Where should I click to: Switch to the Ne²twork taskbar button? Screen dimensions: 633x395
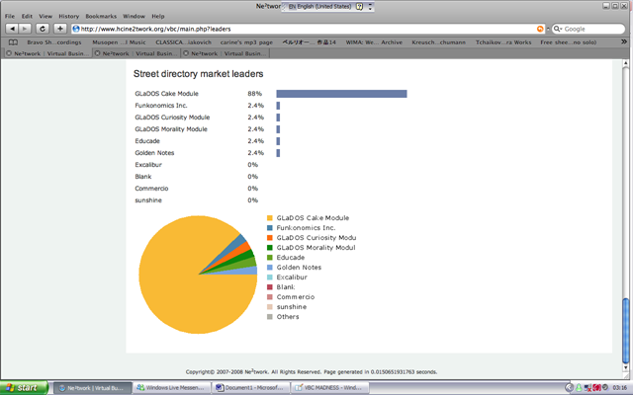pos(92,388)
